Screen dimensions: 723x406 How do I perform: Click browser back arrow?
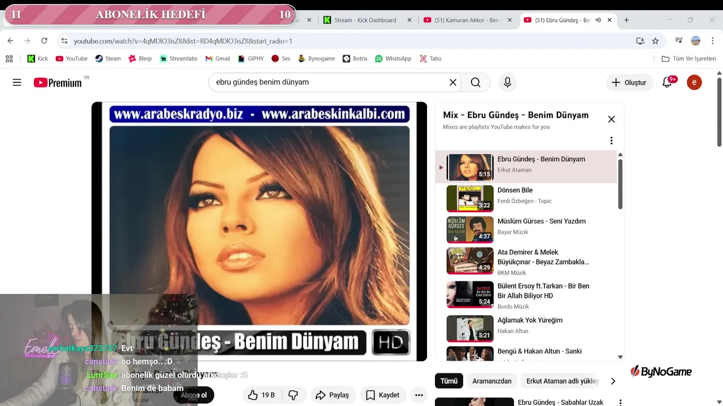click(10, 41)
